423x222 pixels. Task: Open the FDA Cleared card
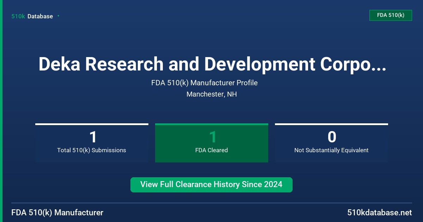(211, 143)
